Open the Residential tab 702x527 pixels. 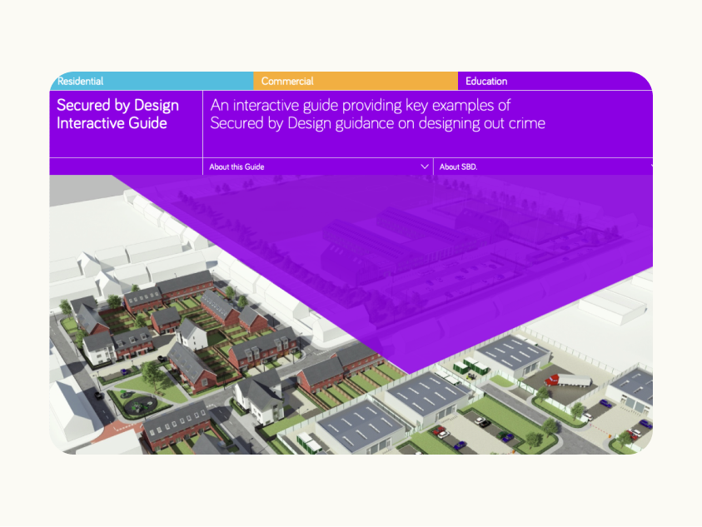(x=152, y=81)
